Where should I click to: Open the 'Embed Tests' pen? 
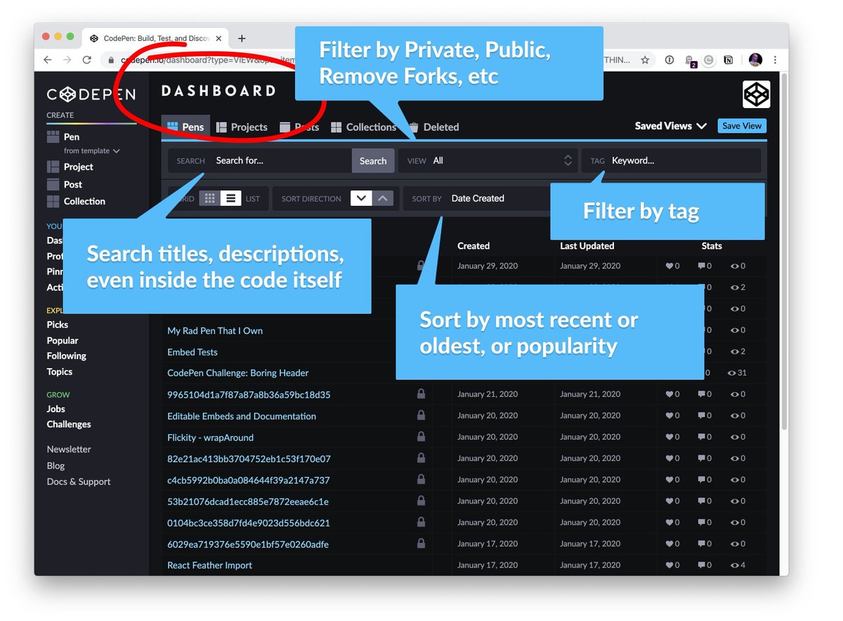coord(192,352)
